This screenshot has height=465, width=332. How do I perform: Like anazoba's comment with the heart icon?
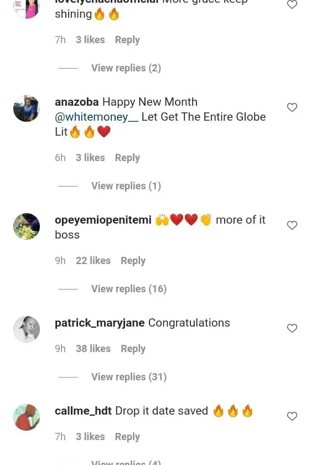click(292, 107)
